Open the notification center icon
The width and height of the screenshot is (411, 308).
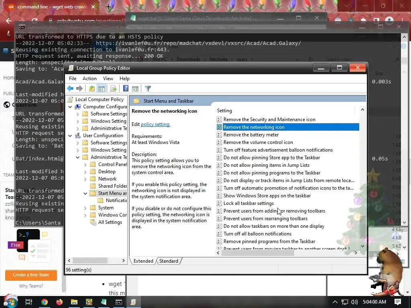(398, 302)
